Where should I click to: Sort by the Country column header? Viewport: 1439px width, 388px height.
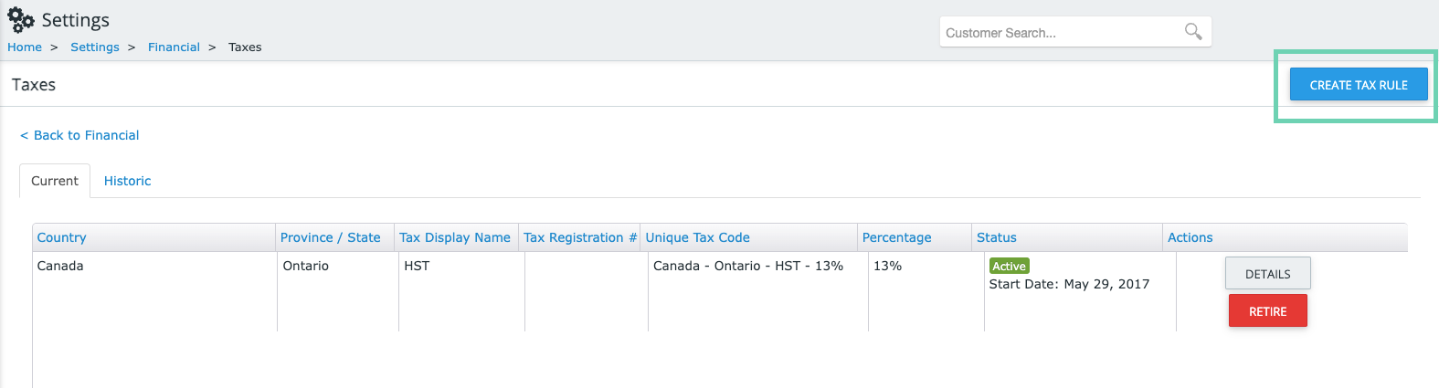point(61,237)
